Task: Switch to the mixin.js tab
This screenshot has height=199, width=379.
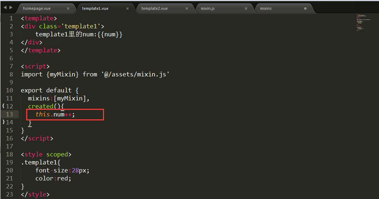Action: pyautogui.click(x=208, y=8)
